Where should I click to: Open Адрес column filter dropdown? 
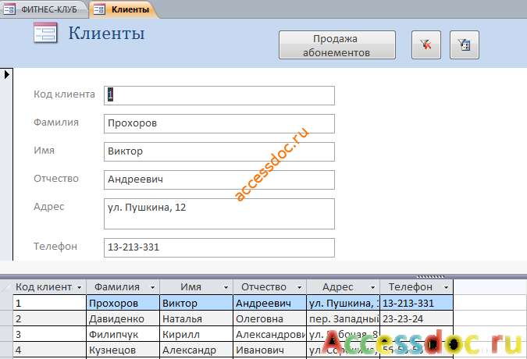(372, 287)
